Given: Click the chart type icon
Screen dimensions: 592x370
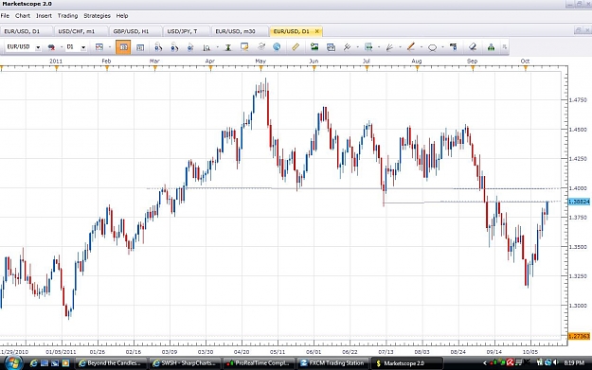Looking at the screenshot, I should [99, 47].
